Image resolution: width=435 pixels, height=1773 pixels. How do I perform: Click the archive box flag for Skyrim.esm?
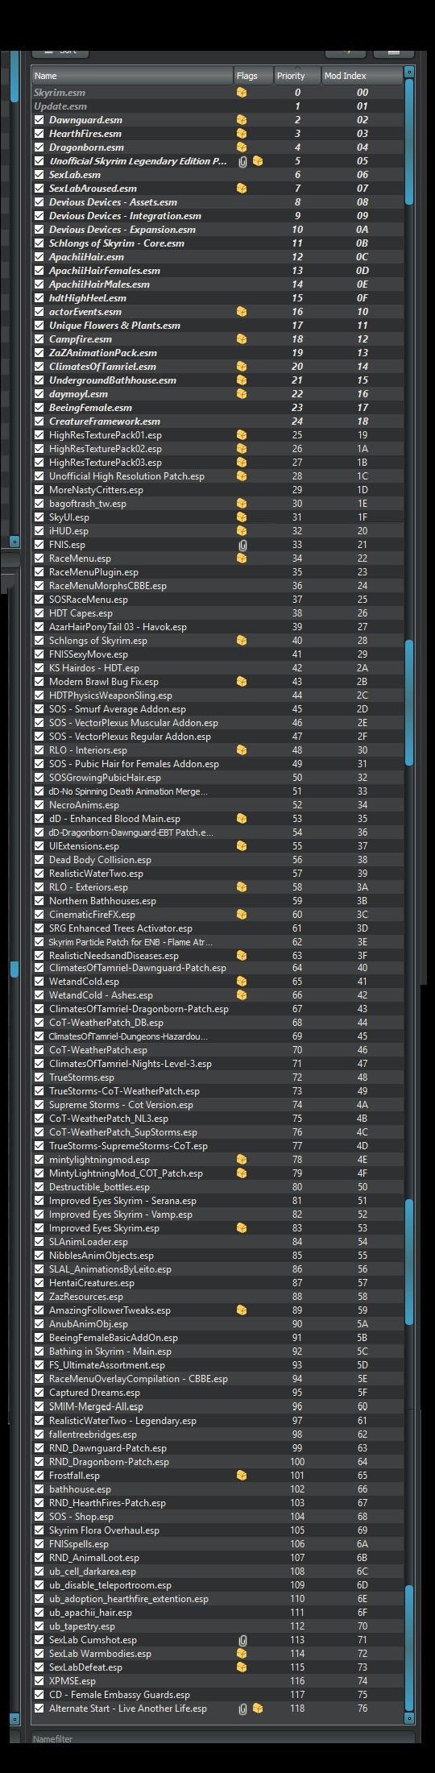pos(242,93)
